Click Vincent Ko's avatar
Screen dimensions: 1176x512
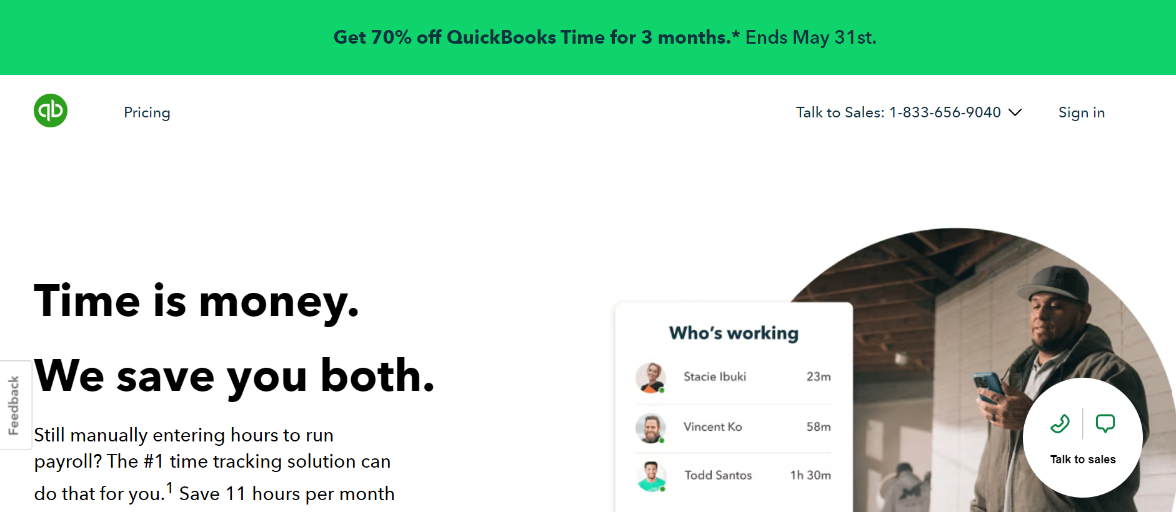(x=650, y=428)
